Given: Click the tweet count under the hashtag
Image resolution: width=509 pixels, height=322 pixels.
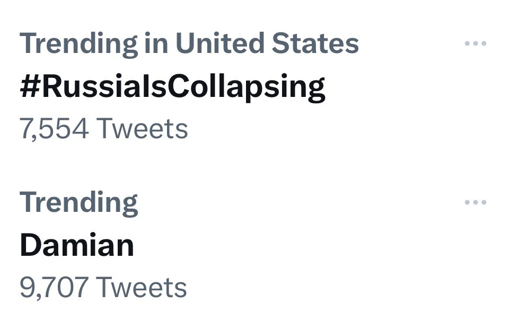Looking at the screenshot, I should tap(103, 129).
